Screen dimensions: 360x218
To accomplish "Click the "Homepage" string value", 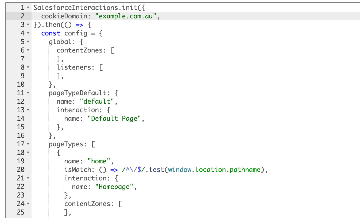I will click(x=114, y=187).
